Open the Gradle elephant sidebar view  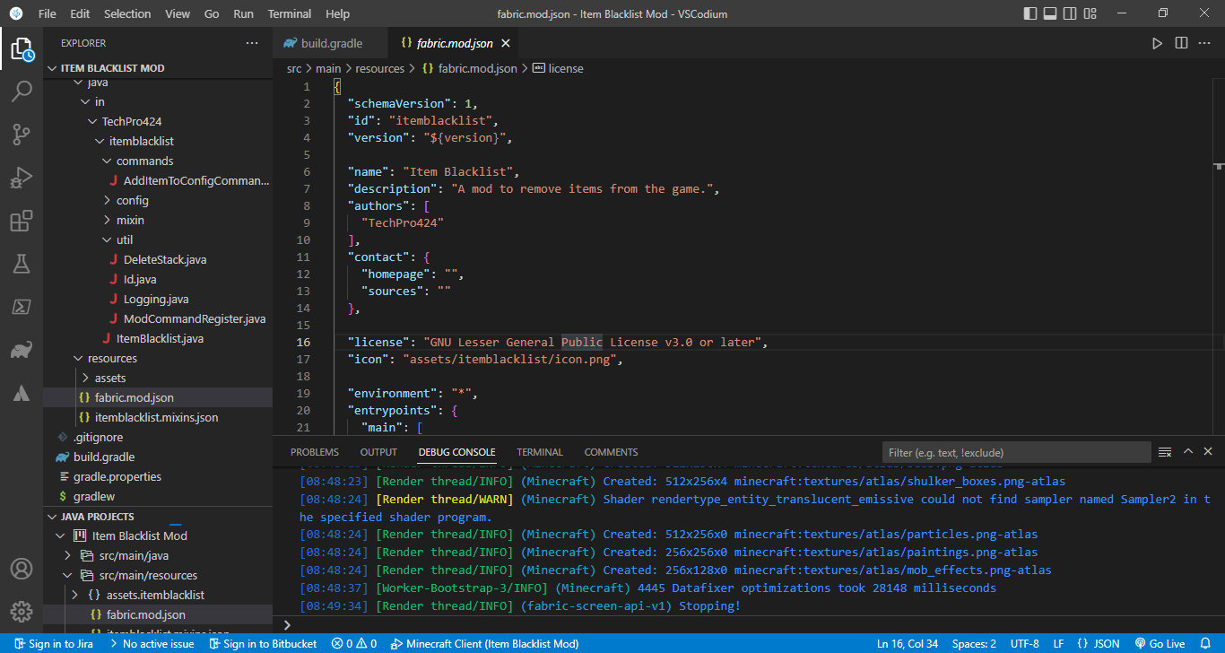click(22, 350)
